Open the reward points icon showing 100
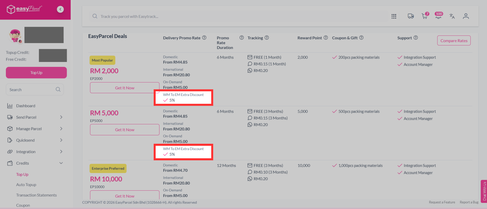 [439, 16]
